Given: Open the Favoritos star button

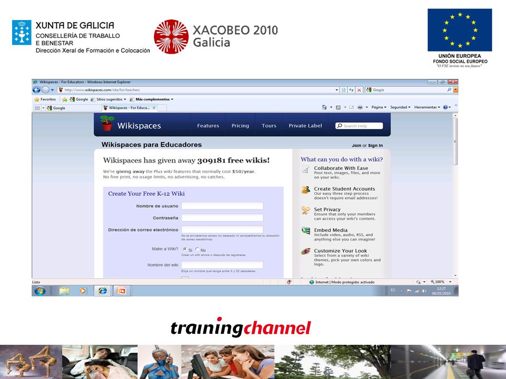Looking at the screenshot, I should tap(45, 99).
